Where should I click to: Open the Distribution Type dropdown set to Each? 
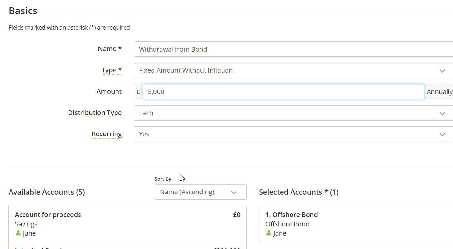coord(293,113)
